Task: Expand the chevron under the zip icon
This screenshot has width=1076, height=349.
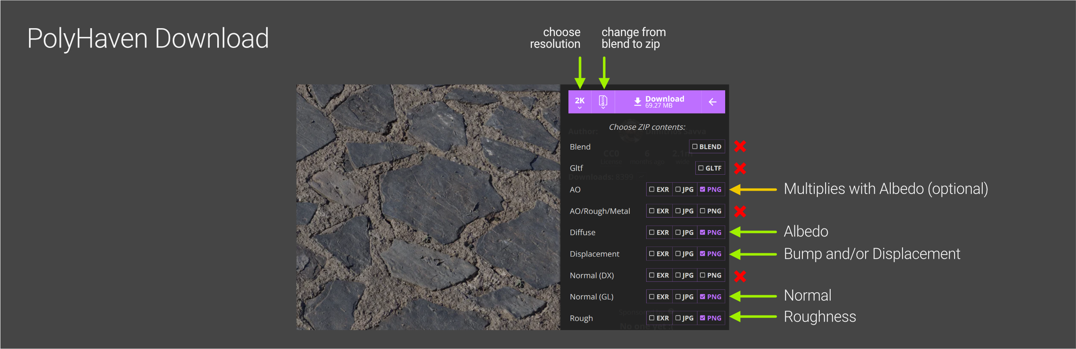Action: pos(603,108)
